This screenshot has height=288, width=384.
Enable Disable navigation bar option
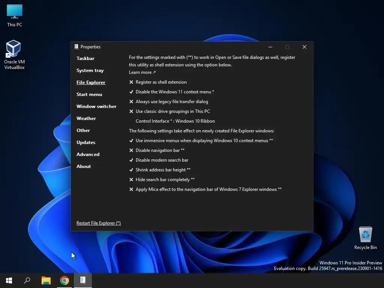[x=157, y=150]
